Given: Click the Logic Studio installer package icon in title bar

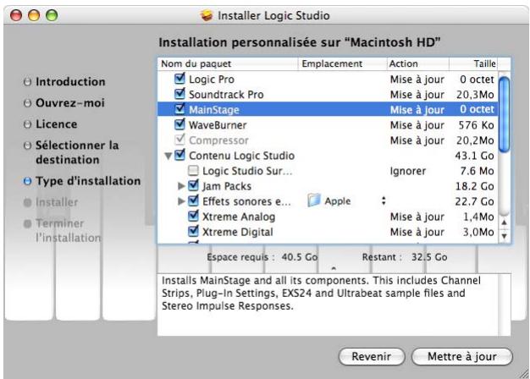Looking at the screenshot, I should coord(207,15).
